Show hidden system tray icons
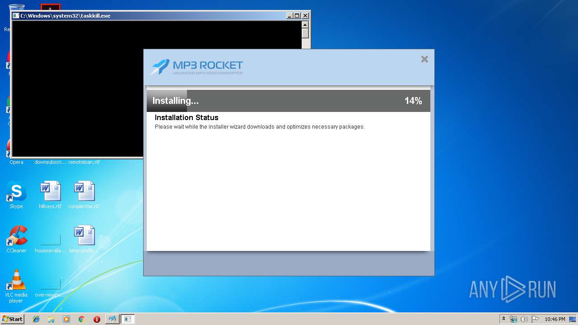This screenshot has width=578, height=325. coord(503,319)
